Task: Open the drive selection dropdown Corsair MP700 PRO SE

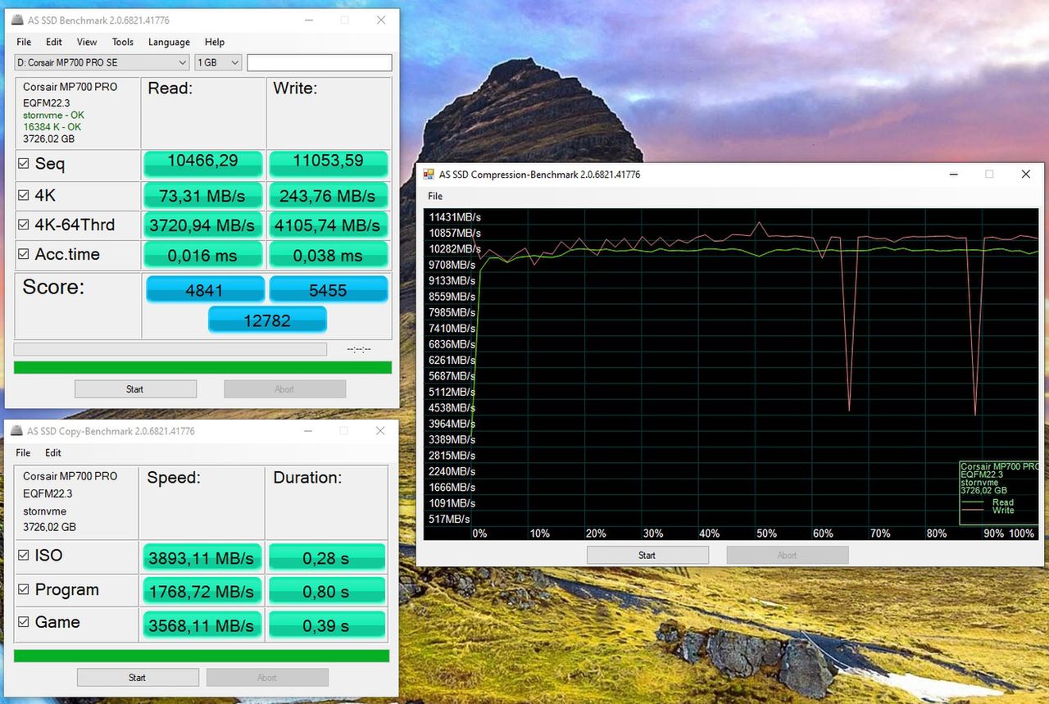Action: pos(102,62)
